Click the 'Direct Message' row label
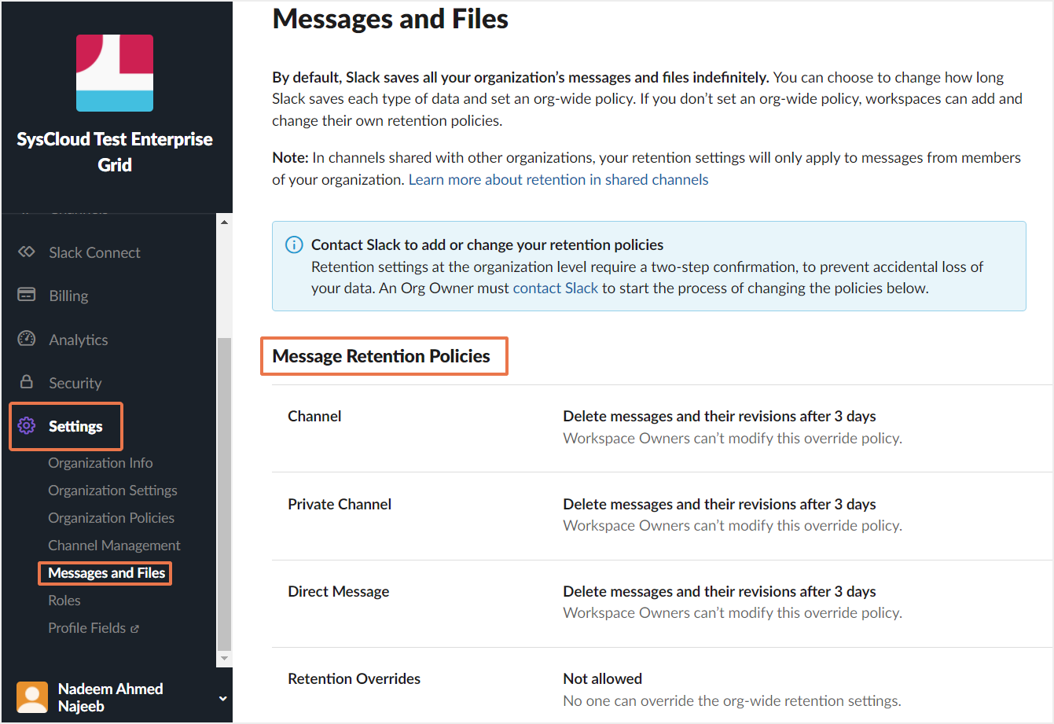The image size is (1054, 724). (339, 592)
